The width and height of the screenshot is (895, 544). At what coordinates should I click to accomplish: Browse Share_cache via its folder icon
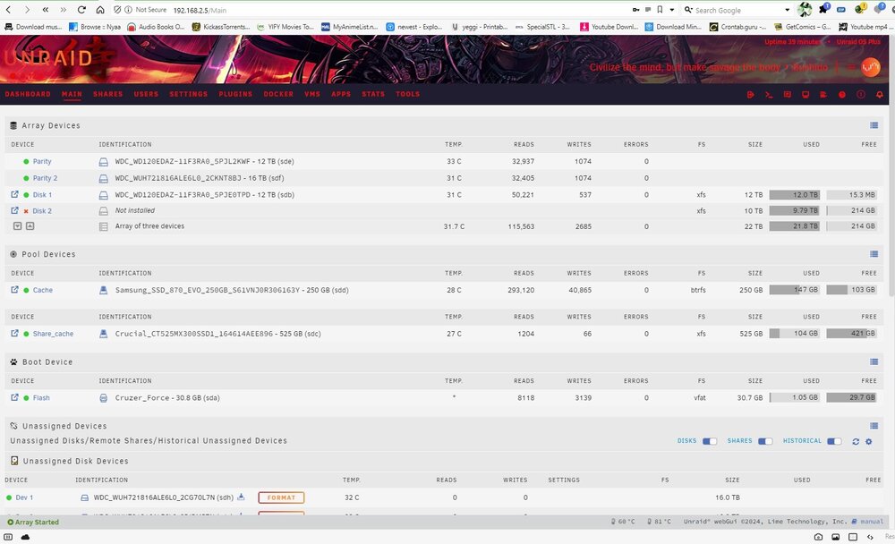click(x=15, y=333)
